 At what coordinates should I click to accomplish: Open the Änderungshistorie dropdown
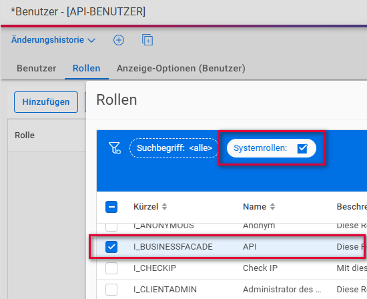point(53,40)
